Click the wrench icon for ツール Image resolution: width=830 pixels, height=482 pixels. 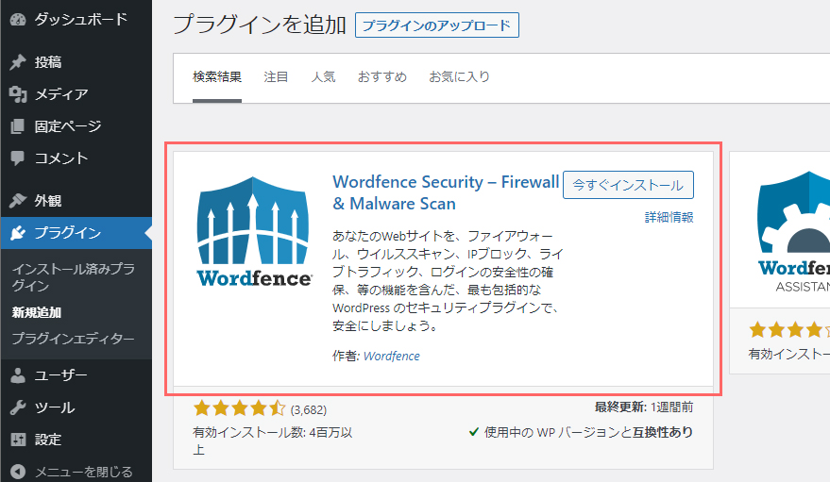point(18,407)
